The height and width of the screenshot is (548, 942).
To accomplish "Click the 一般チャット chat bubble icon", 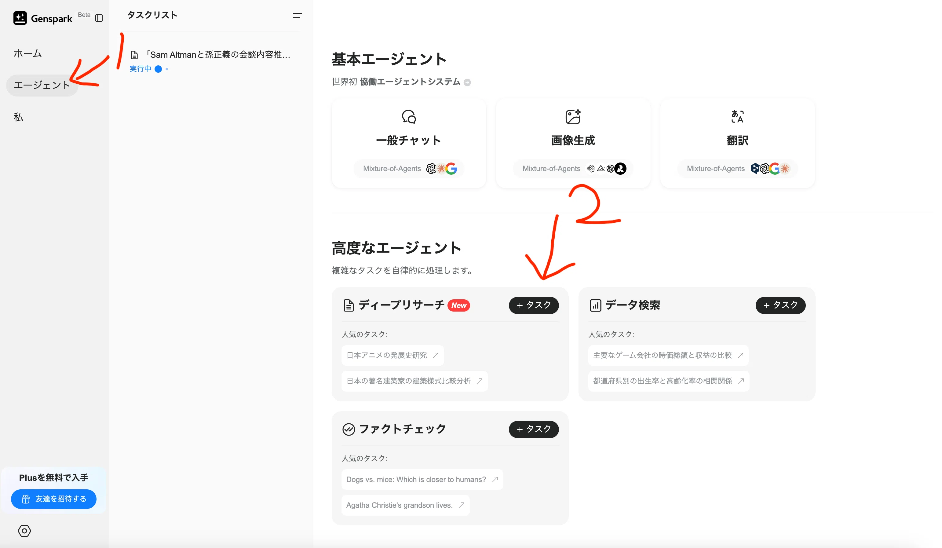I will click(409, 117).
